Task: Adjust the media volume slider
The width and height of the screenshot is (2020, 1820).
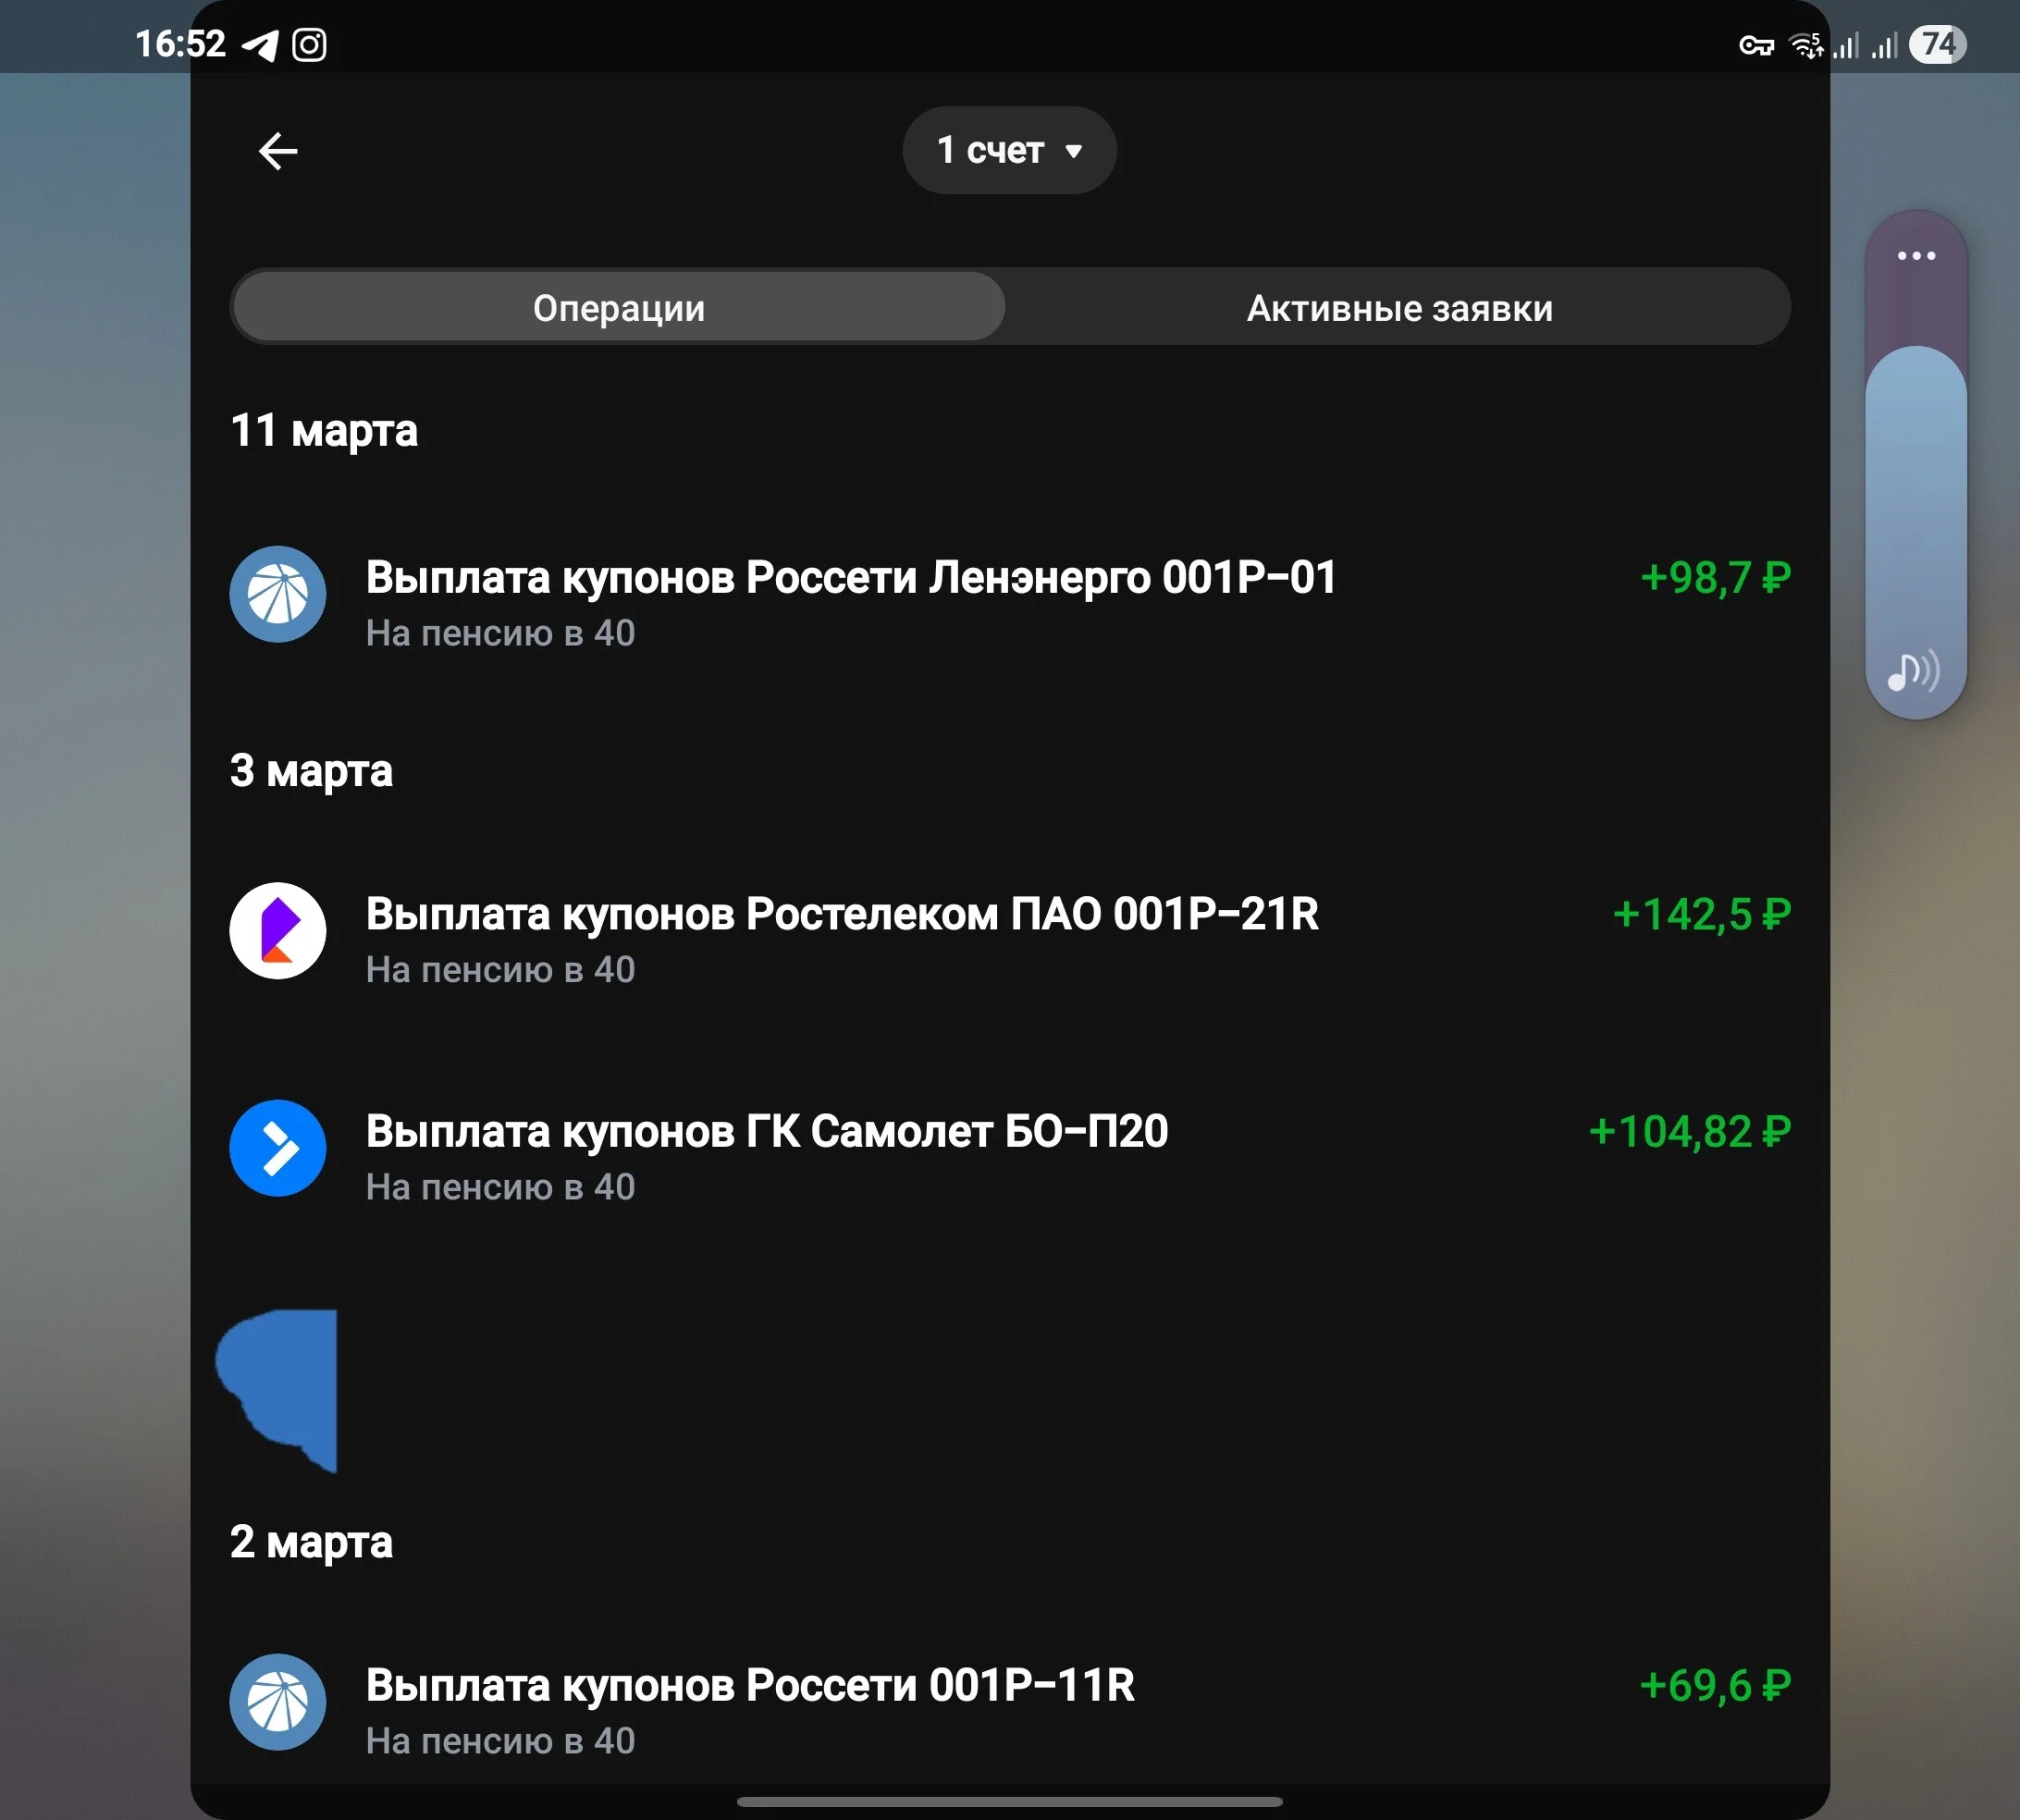Action: (x=1916, y=465)
